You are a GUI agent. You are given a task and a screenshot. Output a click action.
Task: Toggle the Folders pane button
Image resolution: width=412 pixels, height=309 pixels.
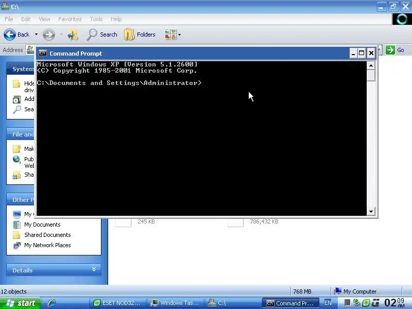coord(140,35)
